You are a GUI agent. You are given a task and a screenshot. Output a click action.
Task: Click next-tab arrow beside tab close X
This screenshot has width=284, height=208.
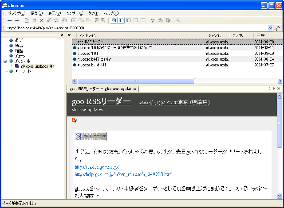(x=274, y=89)
